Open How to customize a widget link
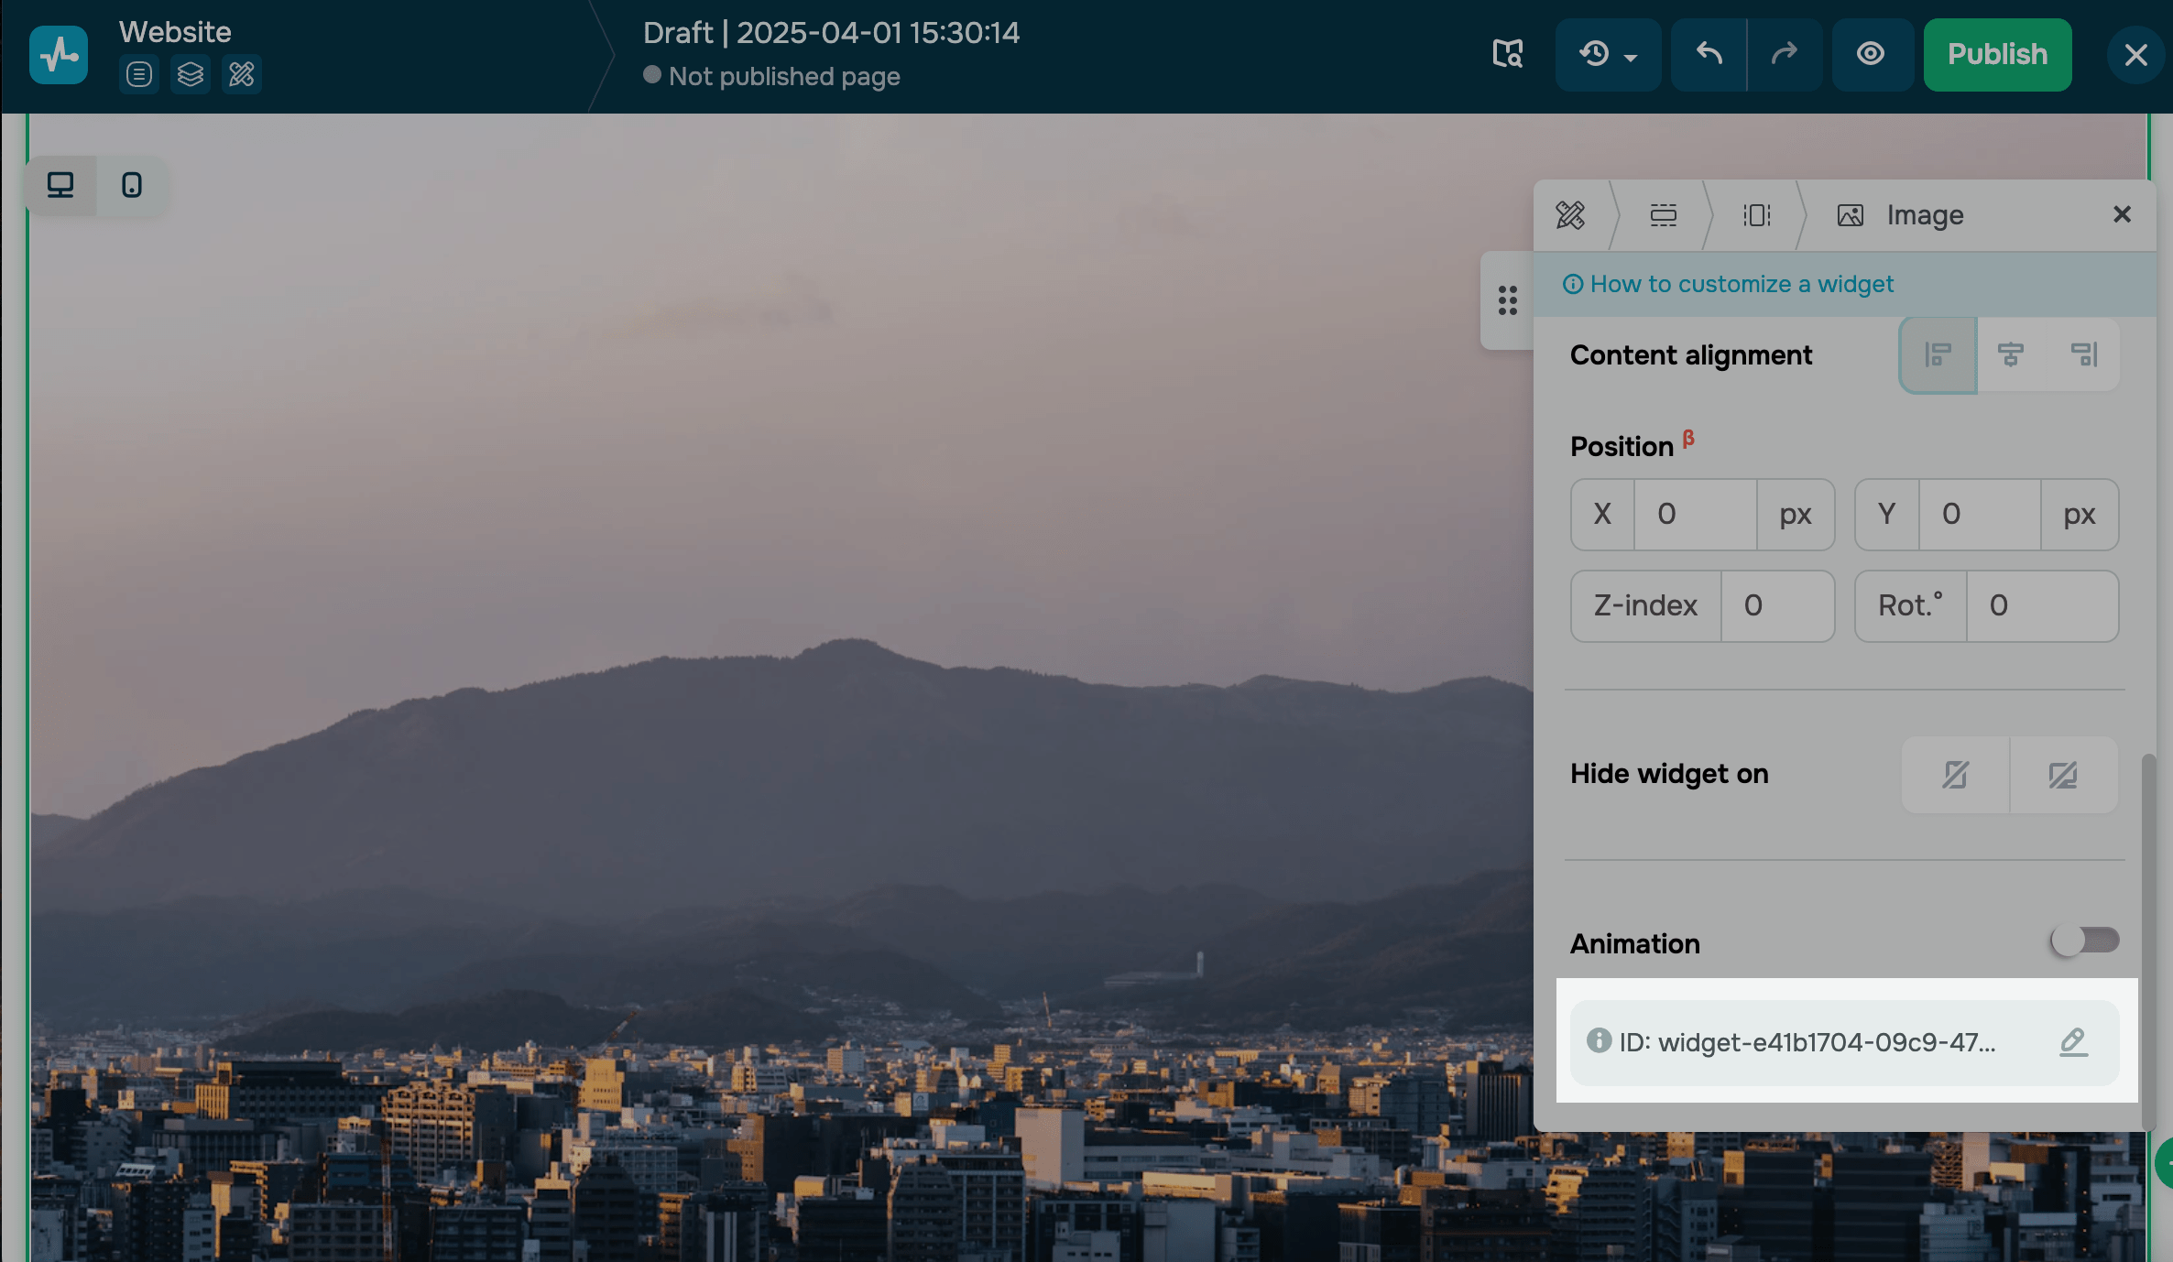Viewport: 2173px width, 1262px height. (1741, 284)
